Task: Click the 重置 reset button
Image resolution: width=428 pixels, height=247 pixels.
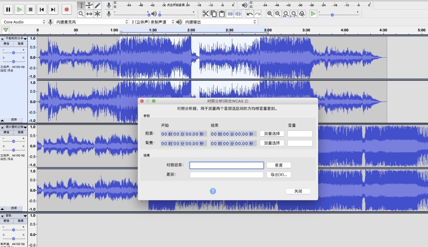Action: tap(279, 165)
